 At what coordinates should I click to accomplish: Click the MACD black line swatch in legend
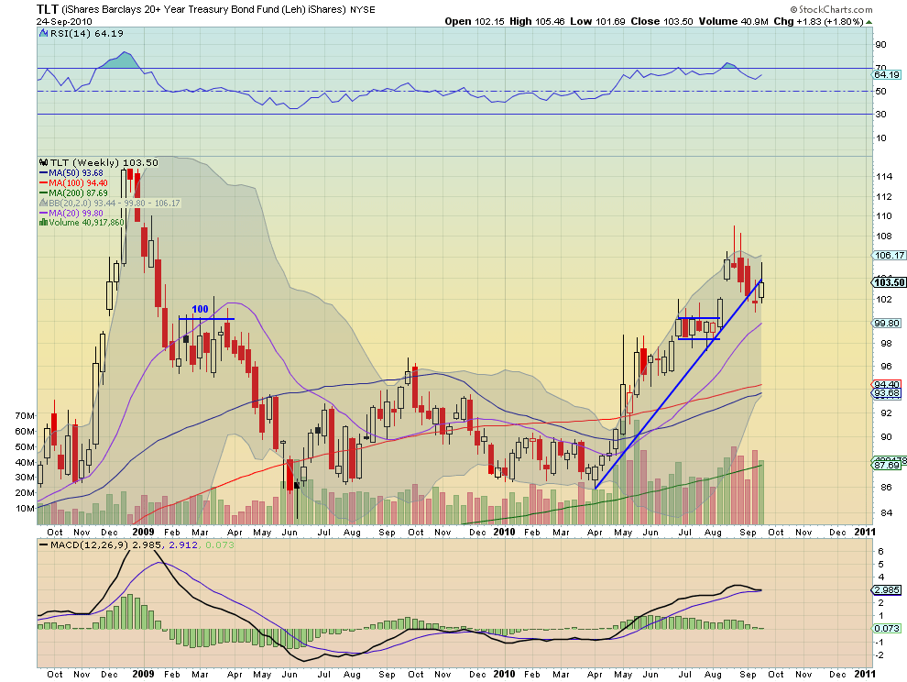pos(43,545)
